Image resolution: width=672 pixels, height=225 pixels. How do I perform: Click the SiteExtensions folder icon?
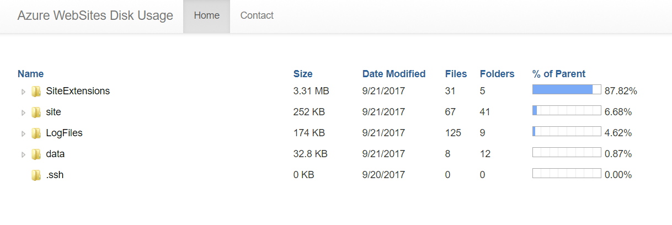[x=36, y=91]
